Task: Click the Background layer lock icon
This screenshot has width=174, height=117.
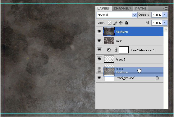Action: coord(157,78)
